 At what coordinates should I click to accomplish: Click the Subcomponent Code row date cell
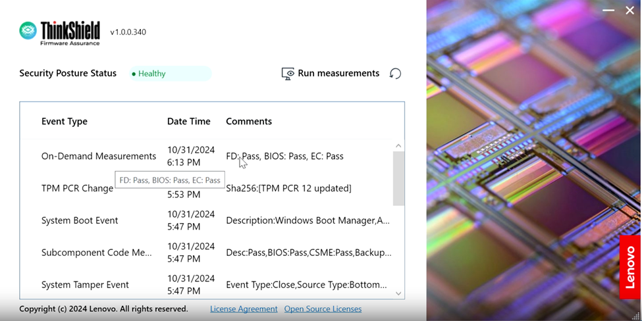tap(191, 253)
